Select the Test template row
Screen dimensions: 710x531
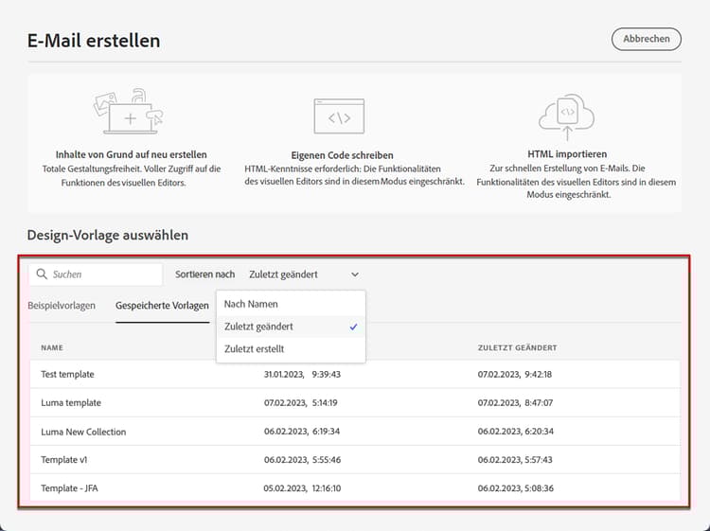click(355, 375)
